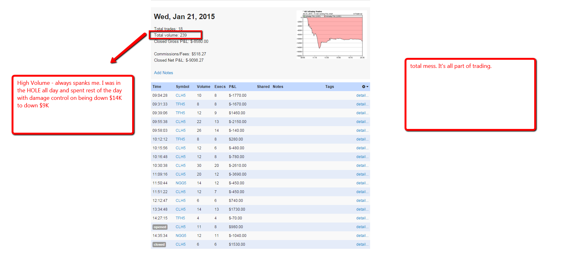Click the CLH5 symbol at 13:34:48
Viewport: 584px width, 256px height.
[181, 209]
